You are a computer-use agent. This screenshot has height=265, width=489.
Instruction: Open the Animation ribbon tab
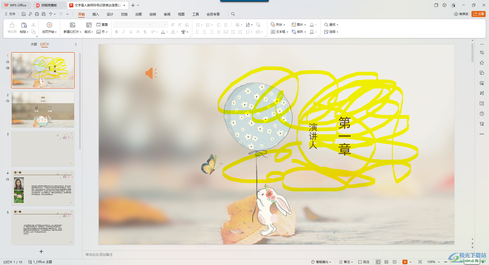tap(139, 14)
